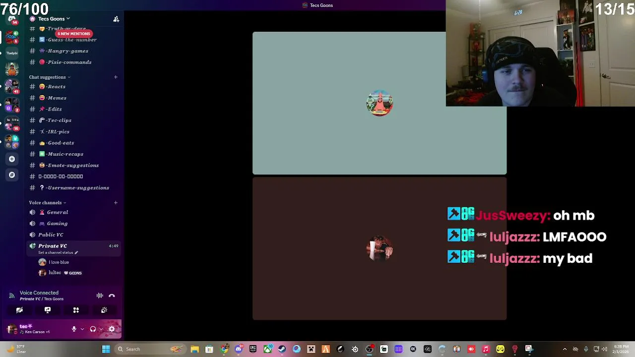Image resolution: width=635 pixels, height=357 pixels.
Task: Open the Activities launcher icon
Action: click(76, 310)
